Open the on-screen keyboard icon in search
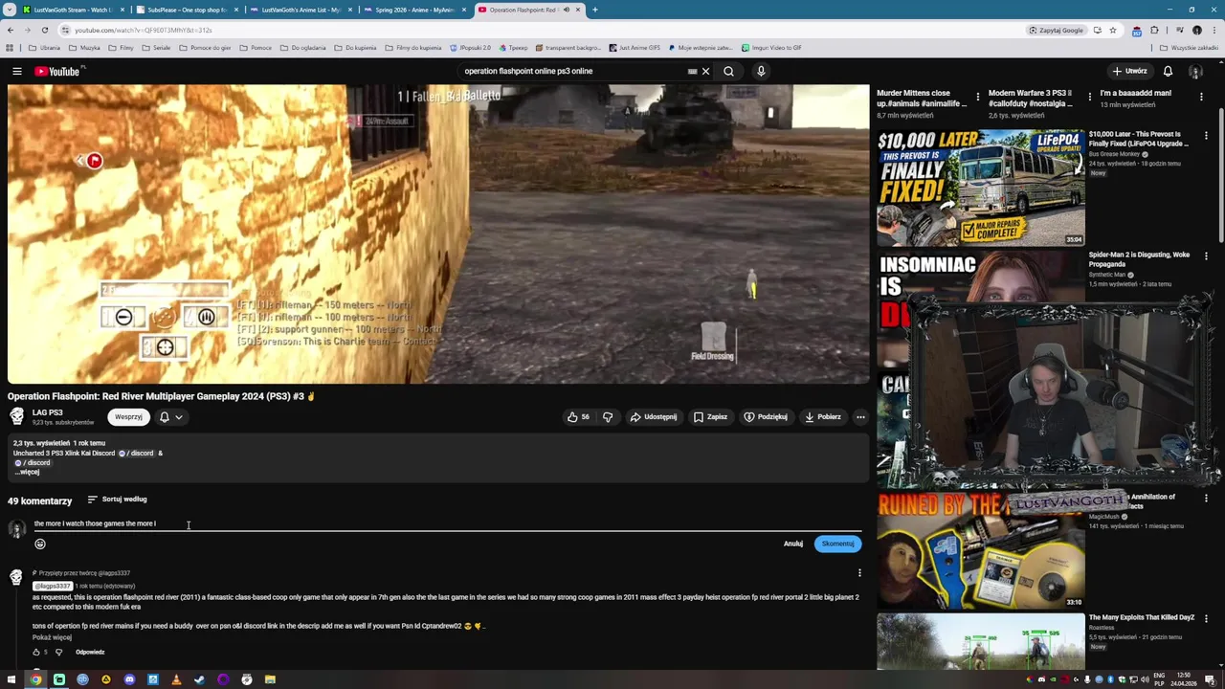The height and width of the screenshot is (689, 1225). pos(692,71)
